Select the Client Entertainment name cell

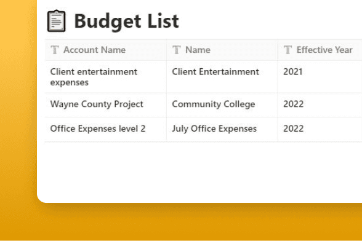pos(222,77)
